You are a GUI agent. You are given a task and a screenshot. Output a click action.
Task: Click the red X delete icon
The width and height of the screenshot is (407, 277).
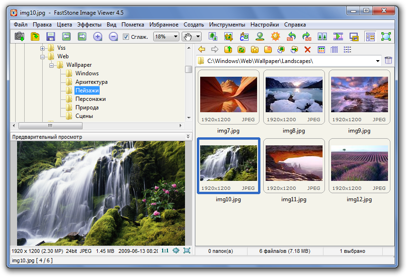pyautogui.click(x=307, y=50)
